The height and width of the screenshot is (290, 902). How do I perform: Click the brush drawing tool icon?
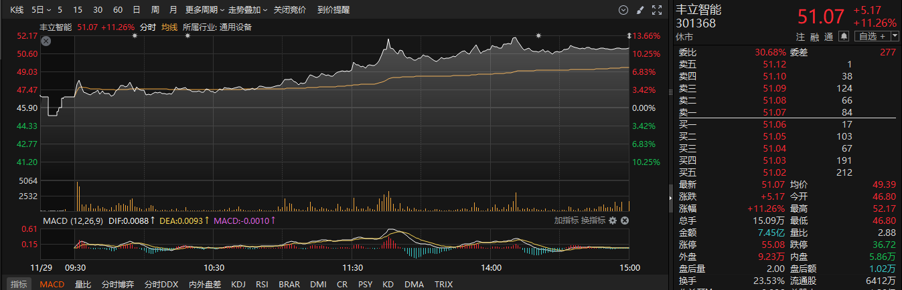tap(640, 10)
